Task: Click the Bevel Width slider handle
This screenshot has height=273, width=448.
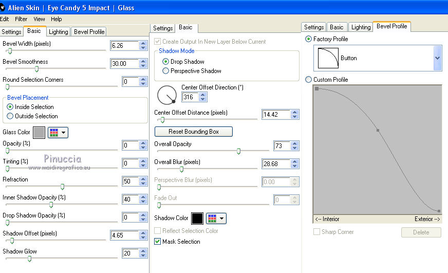Action: tap(10, 51)
